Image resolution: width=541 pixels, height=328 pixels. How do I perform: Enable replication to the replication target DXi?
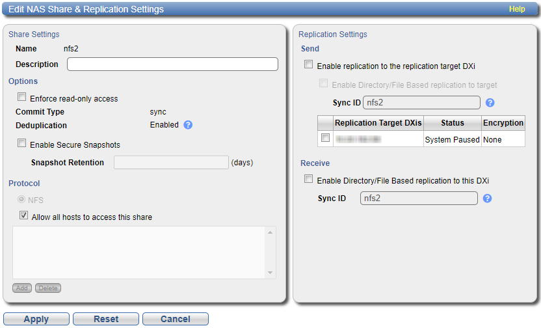coord(309,65)
